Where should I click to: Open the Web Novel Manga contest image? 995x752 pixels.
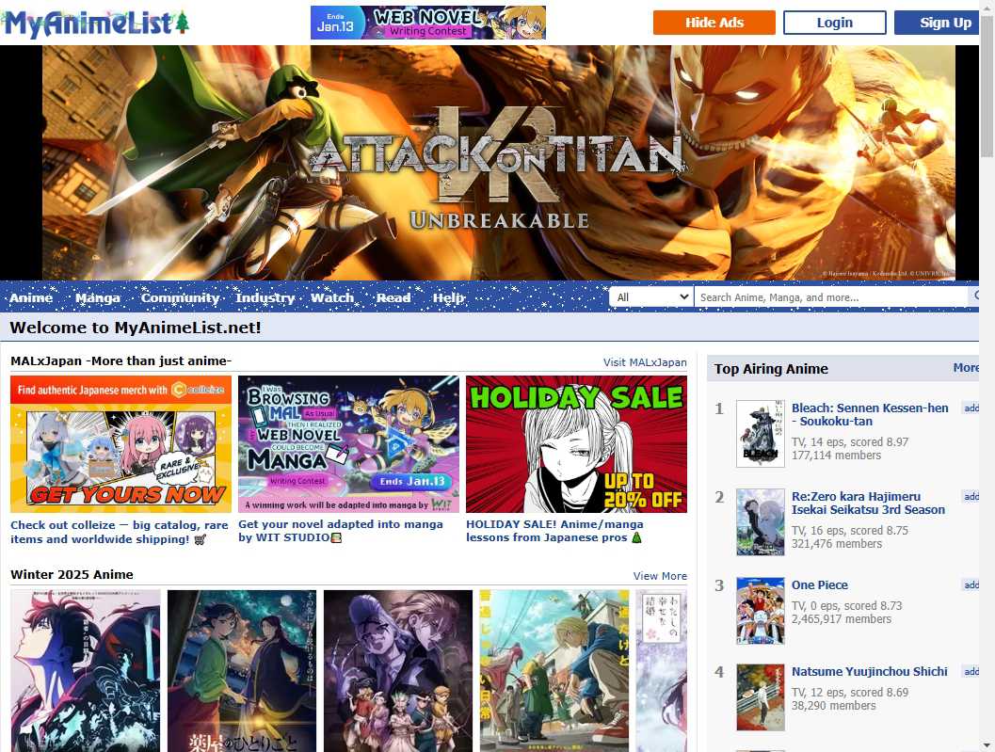(x=348, y=444)
